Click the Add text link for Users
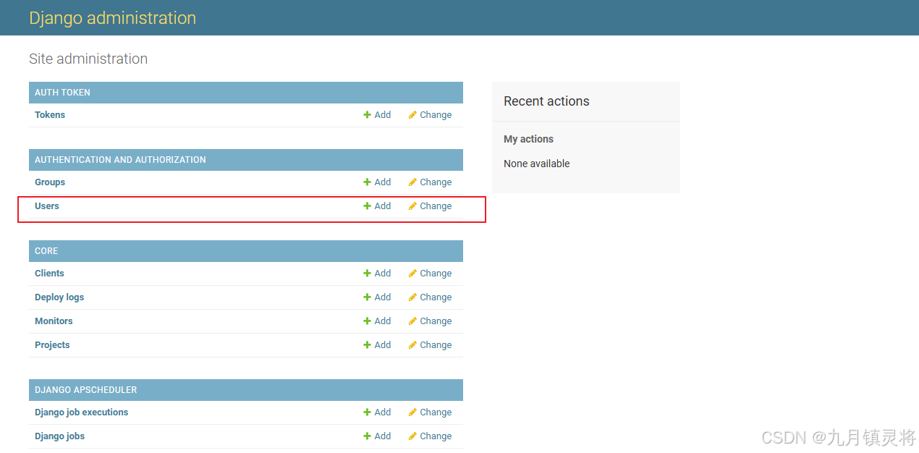The image size is (919, 453). [383, 206]
